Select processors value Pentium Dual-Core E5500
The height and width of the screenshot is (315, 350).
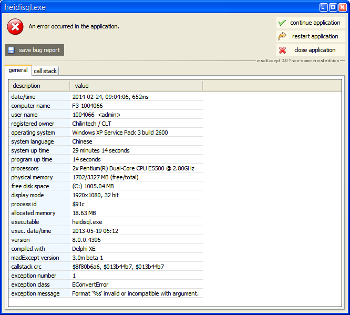(133, 168)
